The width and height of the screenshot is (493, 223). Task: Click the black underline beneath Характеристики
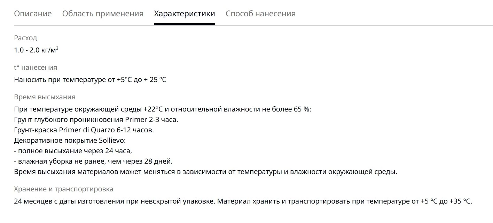click(x=185, y=24)
